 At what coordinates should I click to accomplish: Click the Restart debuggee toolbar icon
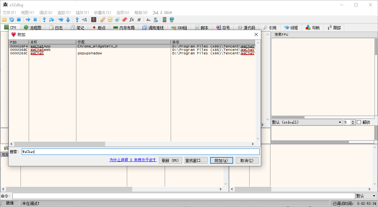pyautogui.click(x=11, y=20)
